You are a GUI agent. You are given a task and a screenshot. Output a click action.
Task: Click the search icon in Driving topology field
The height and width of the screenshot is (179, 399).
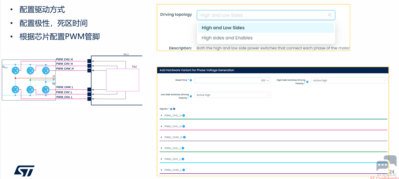[330, 15]
